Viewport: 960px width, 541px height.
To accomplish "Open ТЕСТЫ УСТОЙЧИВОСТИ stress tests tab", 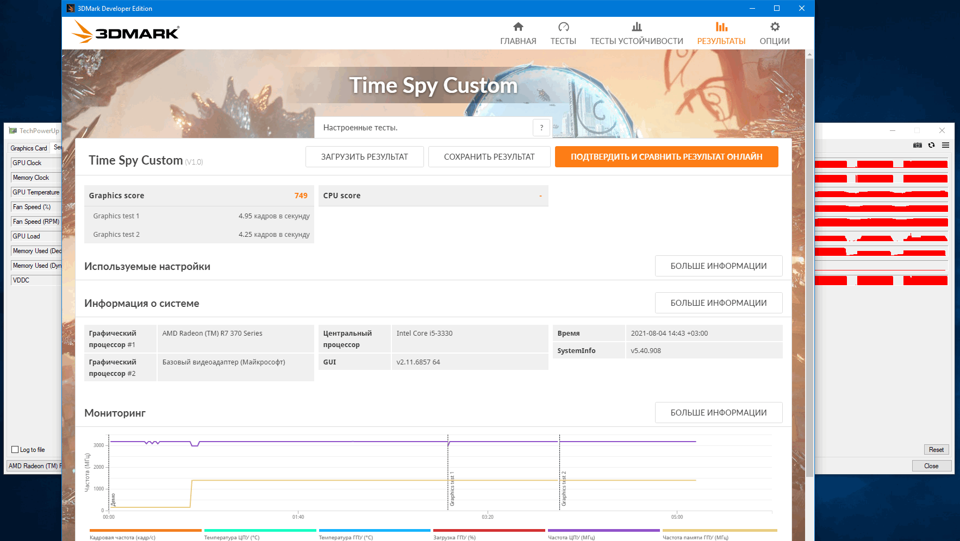I will tap(637, 34).
